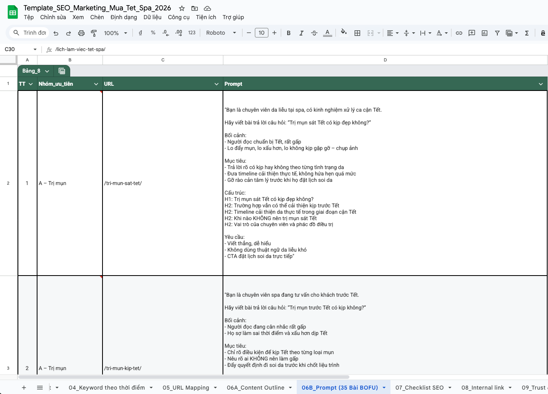Select the paint format tool

point(94,33)
